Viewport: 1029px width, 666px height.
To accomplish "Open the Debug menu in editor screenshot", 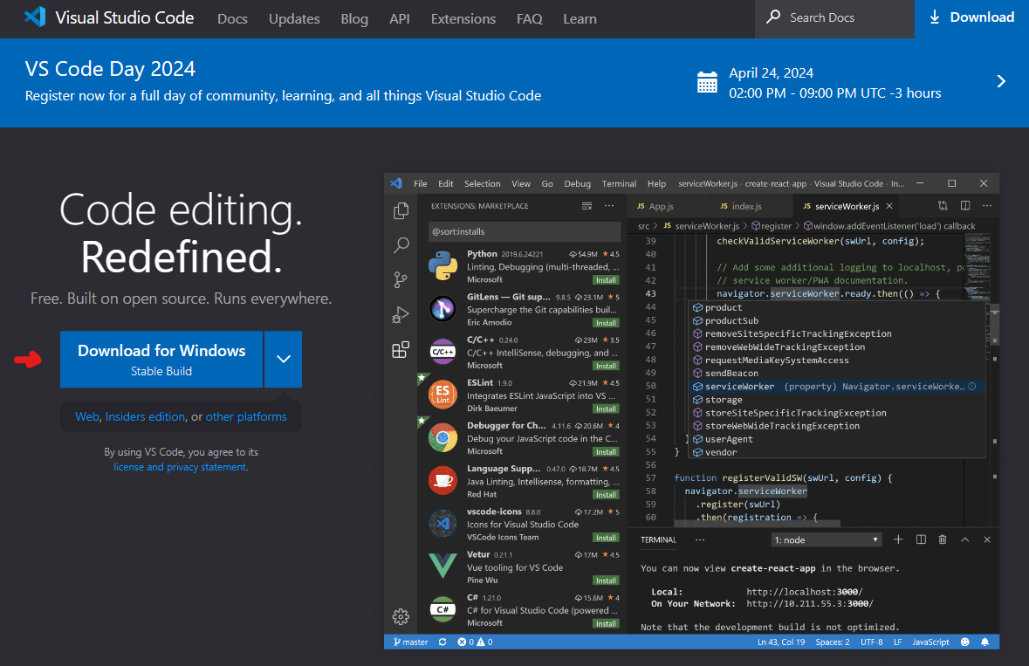I will (578, 183).
